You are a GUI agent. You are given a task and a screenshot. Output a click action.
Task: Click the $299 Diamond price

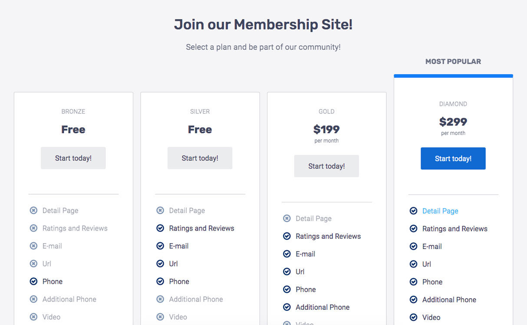click(453, 122)
